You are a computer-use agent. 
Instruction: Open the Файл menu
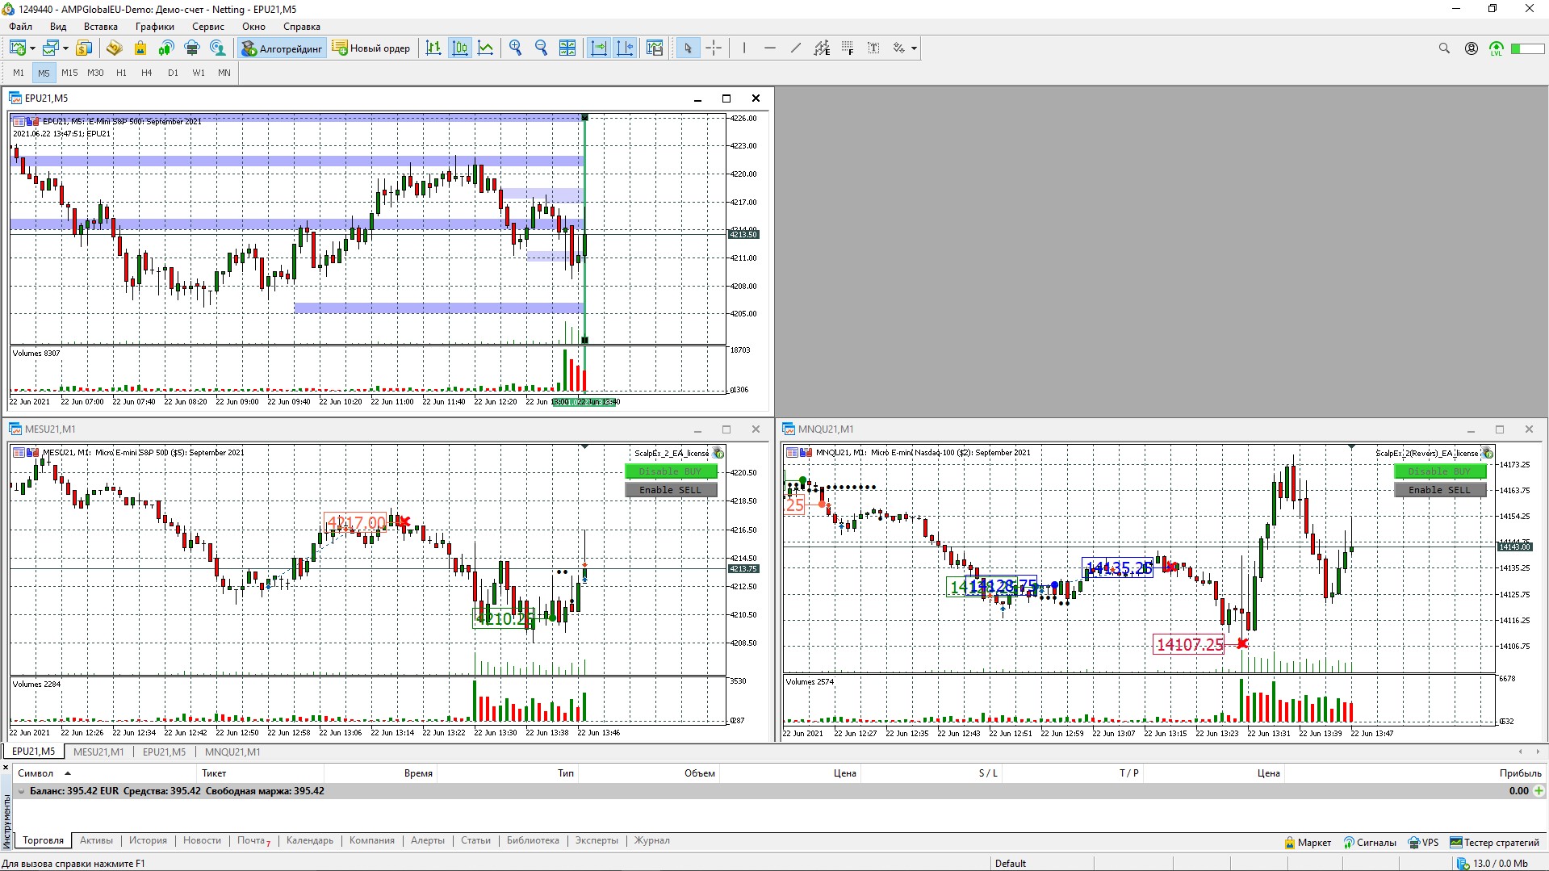(21, 27)
